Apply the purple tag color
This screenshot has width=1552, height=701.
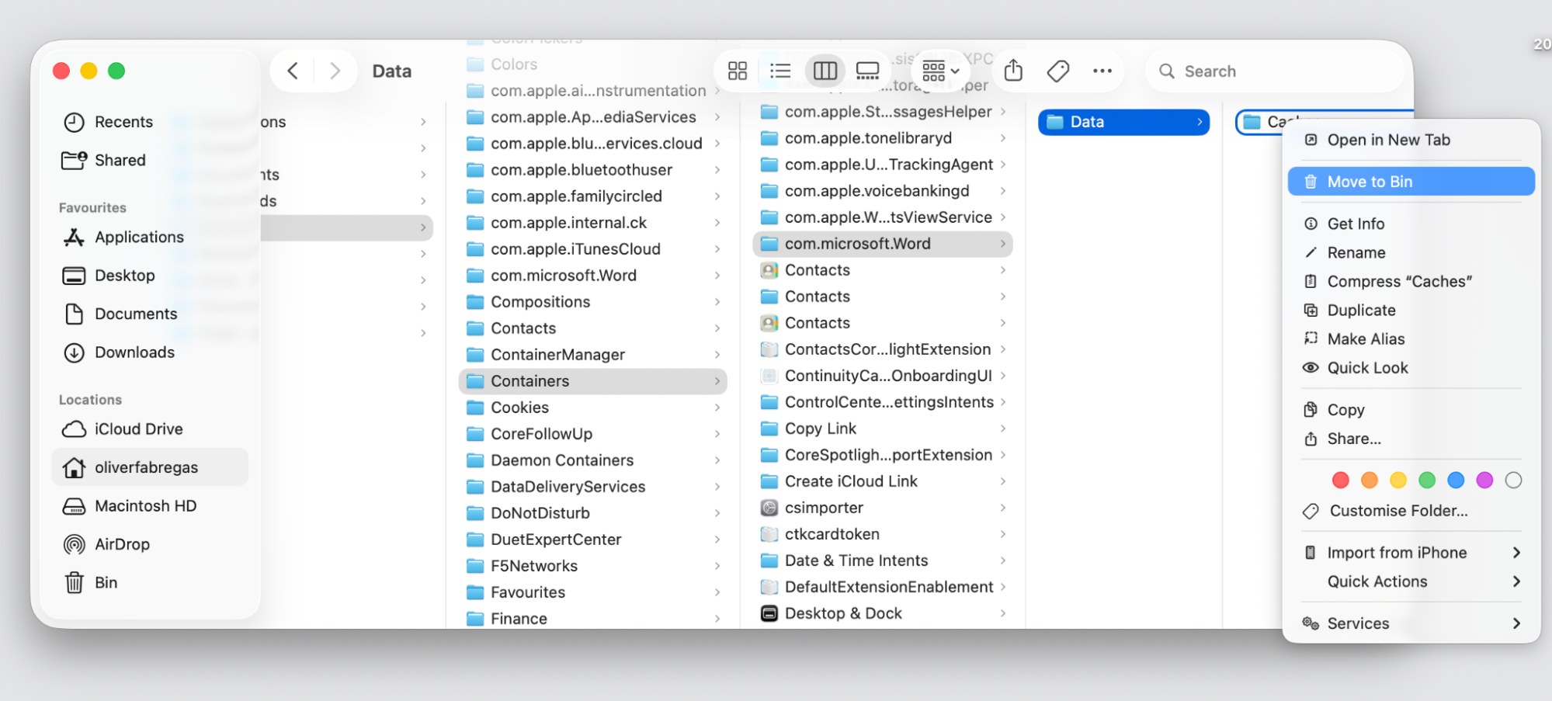pos(1484,481)
